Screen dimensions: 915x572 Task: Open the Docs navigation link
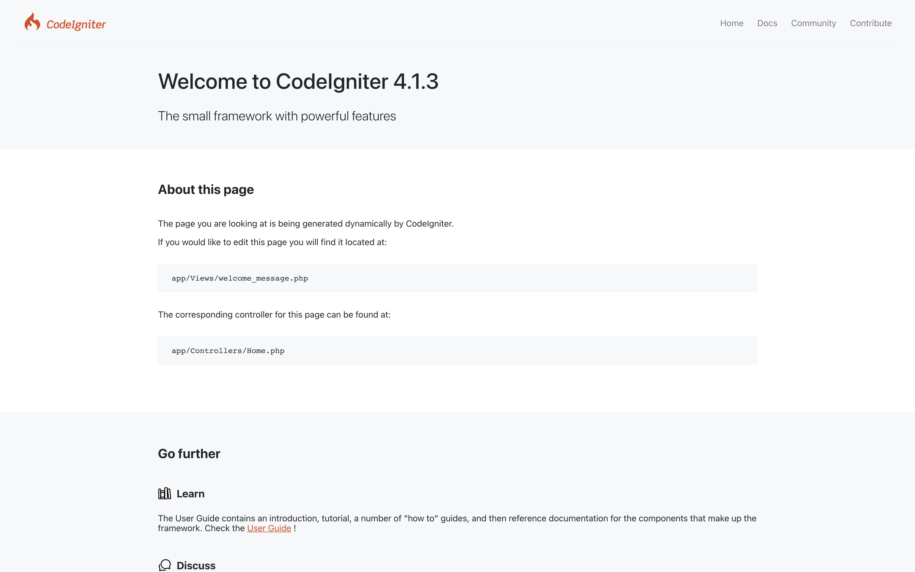pyautogui.click(x=767, y=23)
